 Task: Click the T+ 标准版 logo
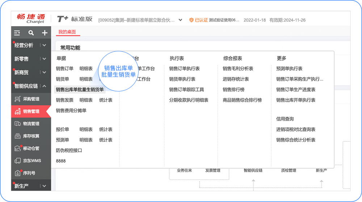75,19
